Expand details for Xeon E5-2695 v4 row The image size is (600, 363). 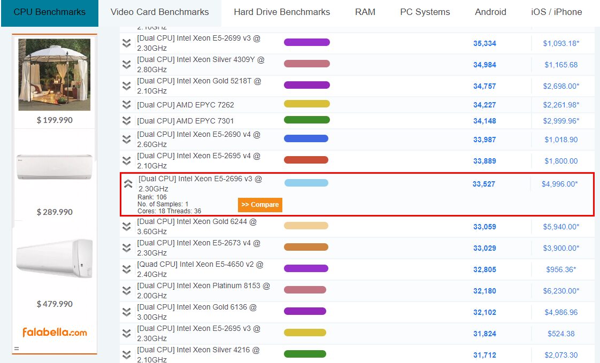tap(127, 161)
